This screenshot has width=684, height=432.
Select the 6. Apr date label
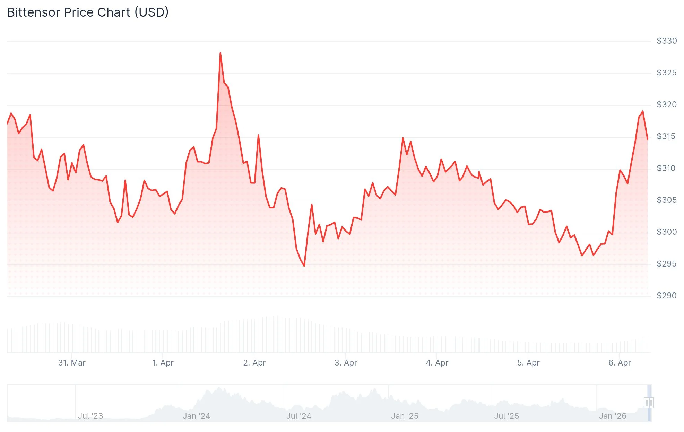click(x=620, y=363)
